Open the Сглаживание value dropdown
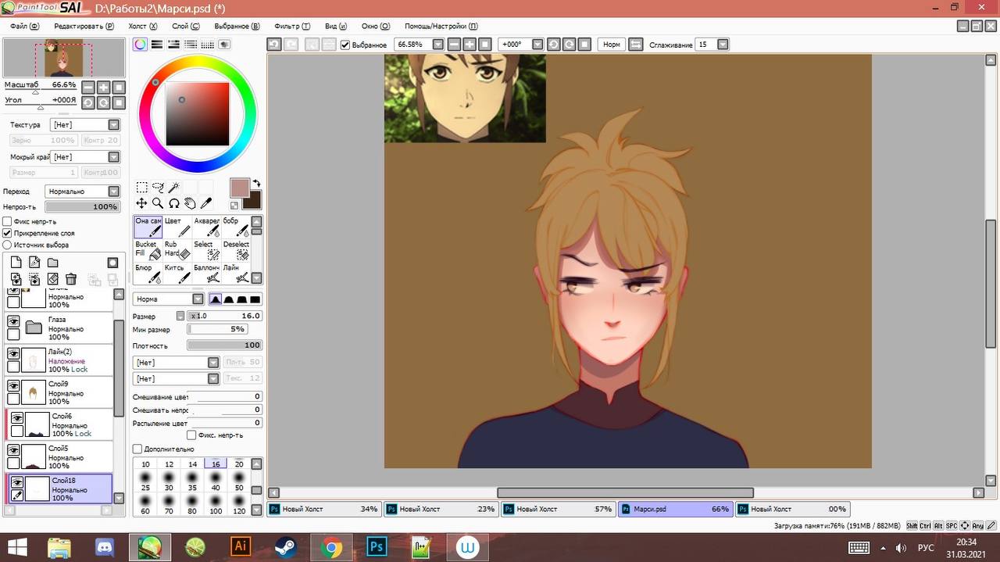Viewport: 1000px width, 562px height. pyautogui.click(x=723, y=45)
